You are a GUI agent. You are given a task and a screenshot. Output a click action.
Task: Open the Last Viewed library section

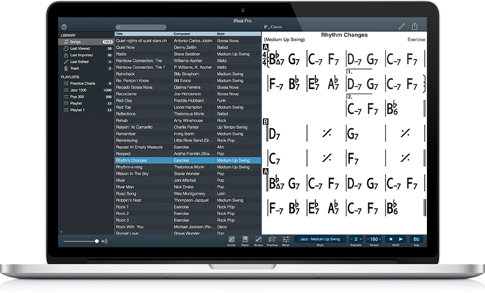[x=81, y=48]
